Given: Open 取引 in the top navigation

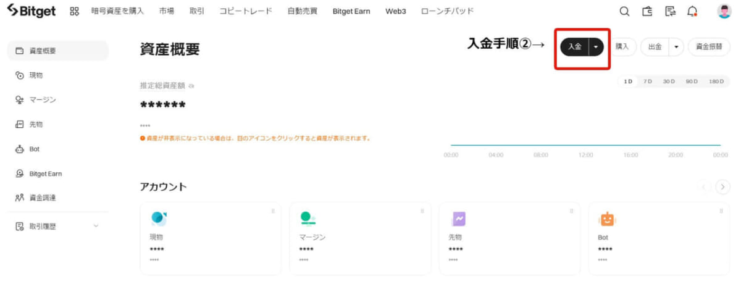Looking at the screenshot, I should pyautogui.click(x=197, y=11).
